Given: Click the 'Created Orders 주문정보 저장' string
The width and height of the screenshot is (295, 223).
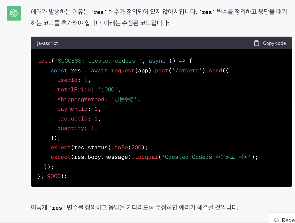Looking at the screenshot, I should [x=207, y=157].
